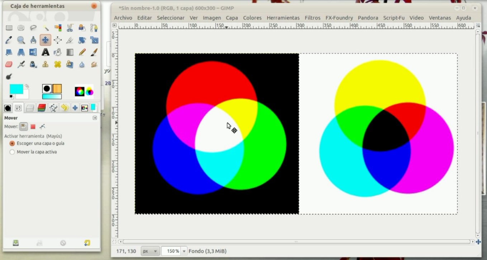487x260 pixels.
Task: Enable 'Escoger una capa o guía' option
Action: (x=12, y=143)
